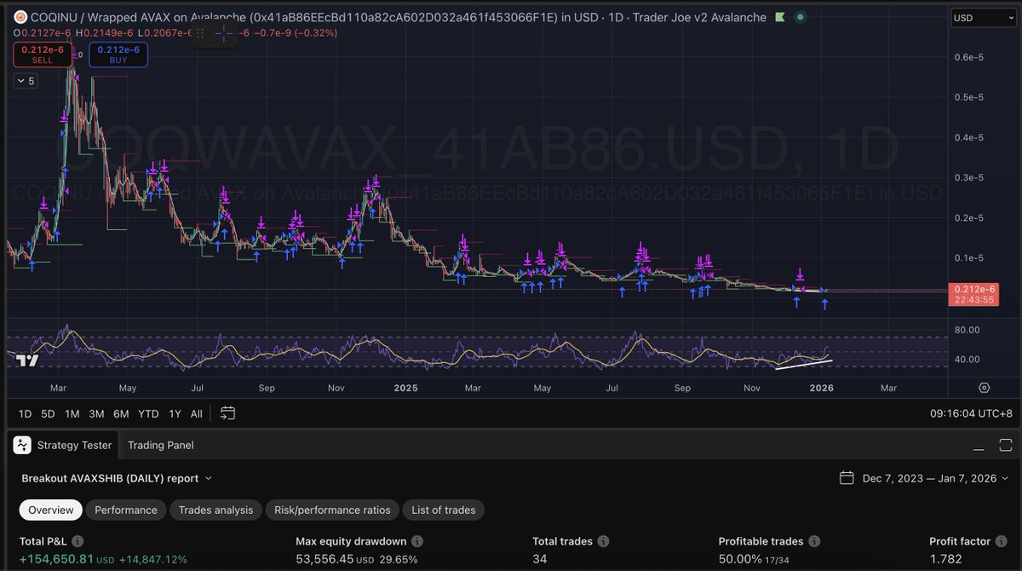1022x571 pixels.
Task: Click the +154,650.81 Total P&L value
Action: (56, 559)
